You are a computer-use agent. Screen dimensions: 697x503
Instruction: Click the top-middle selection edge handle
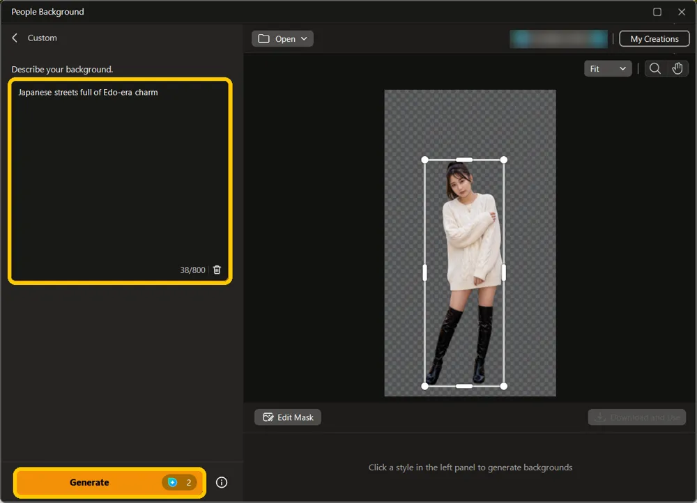[x=464, y=160]
